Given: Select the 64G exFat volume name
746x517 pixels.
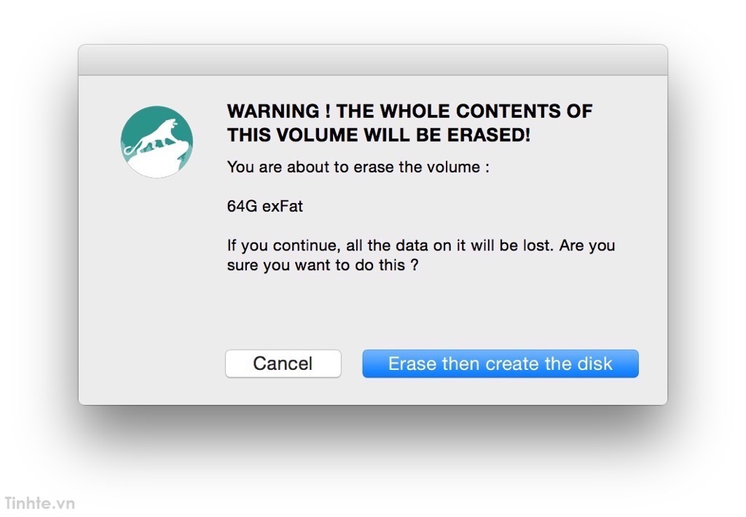Looking at the screenshot, I should 265,206.
